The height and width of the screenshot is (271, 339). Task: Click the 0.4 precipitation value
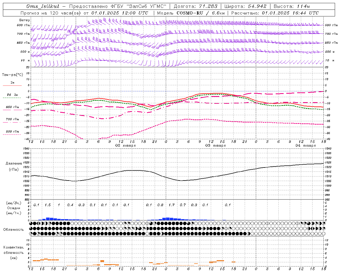[70, 205]
